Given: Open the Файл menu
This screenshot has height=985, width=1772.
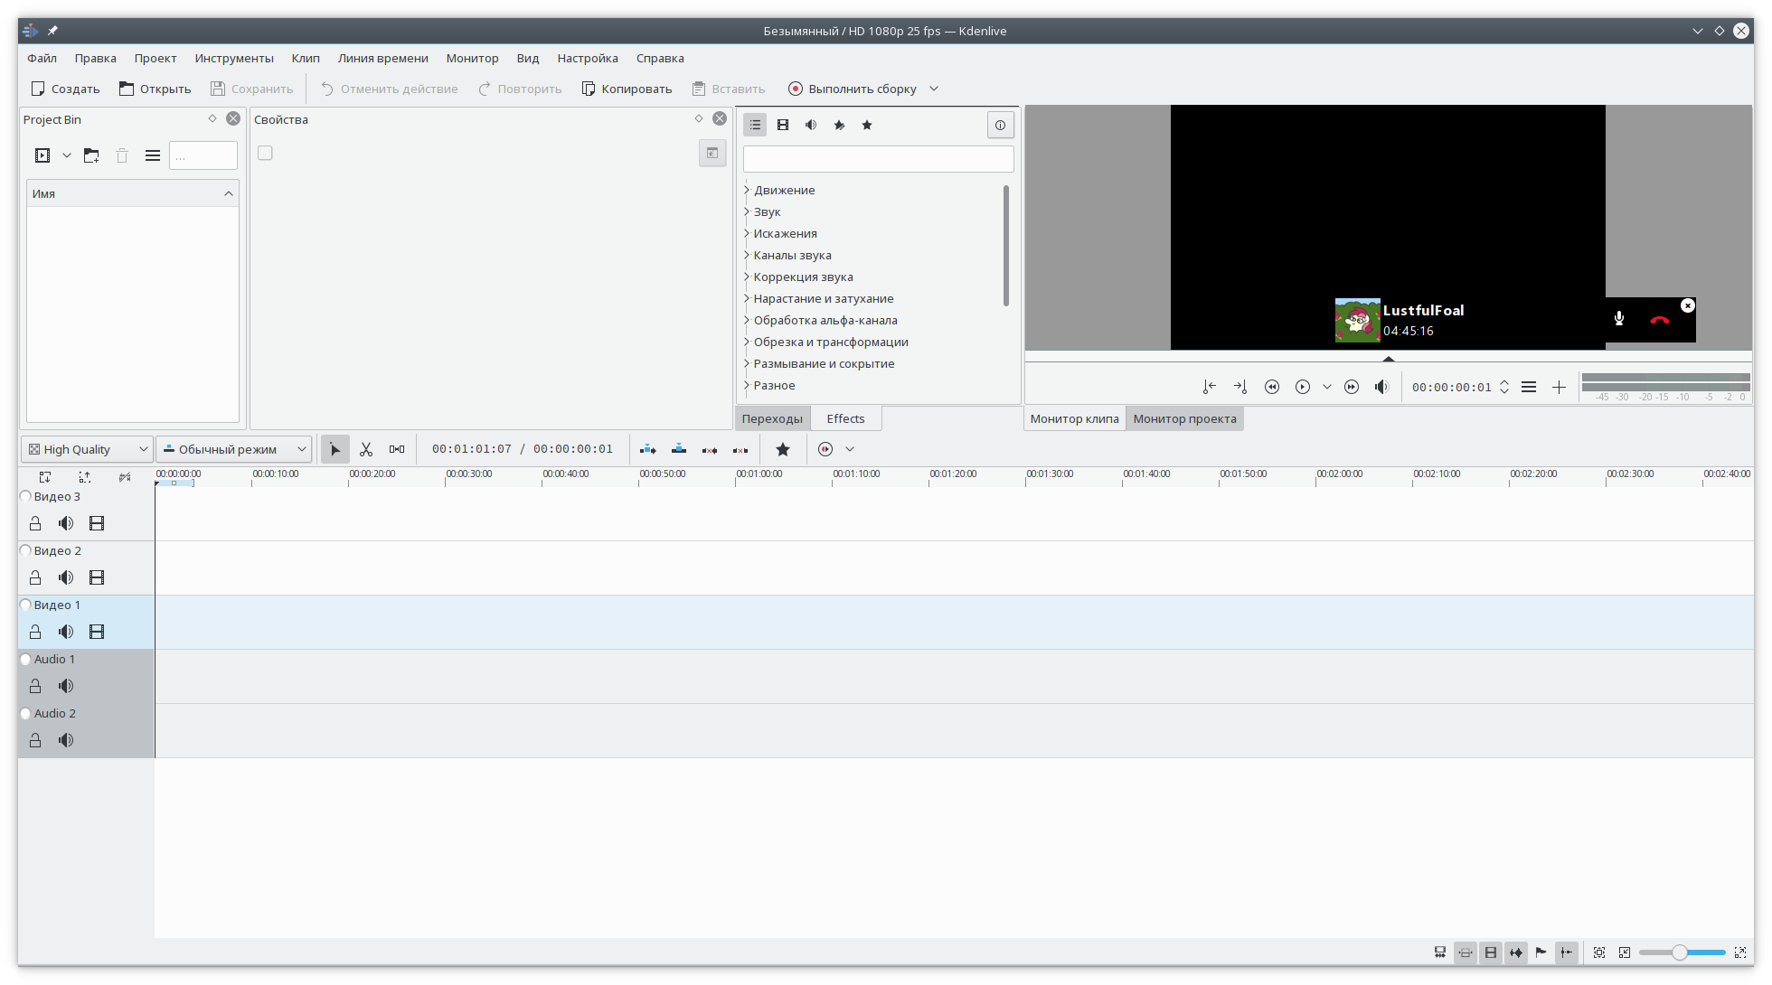Looking at the screenshot, I should click(x=42, y=58).
